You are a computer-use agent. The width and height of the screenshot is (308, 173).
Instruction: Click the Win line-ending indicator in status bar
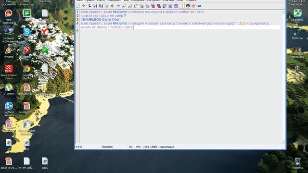point(138,147)
